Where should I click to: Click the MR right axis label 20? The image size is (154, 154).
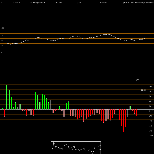(150, 106)
